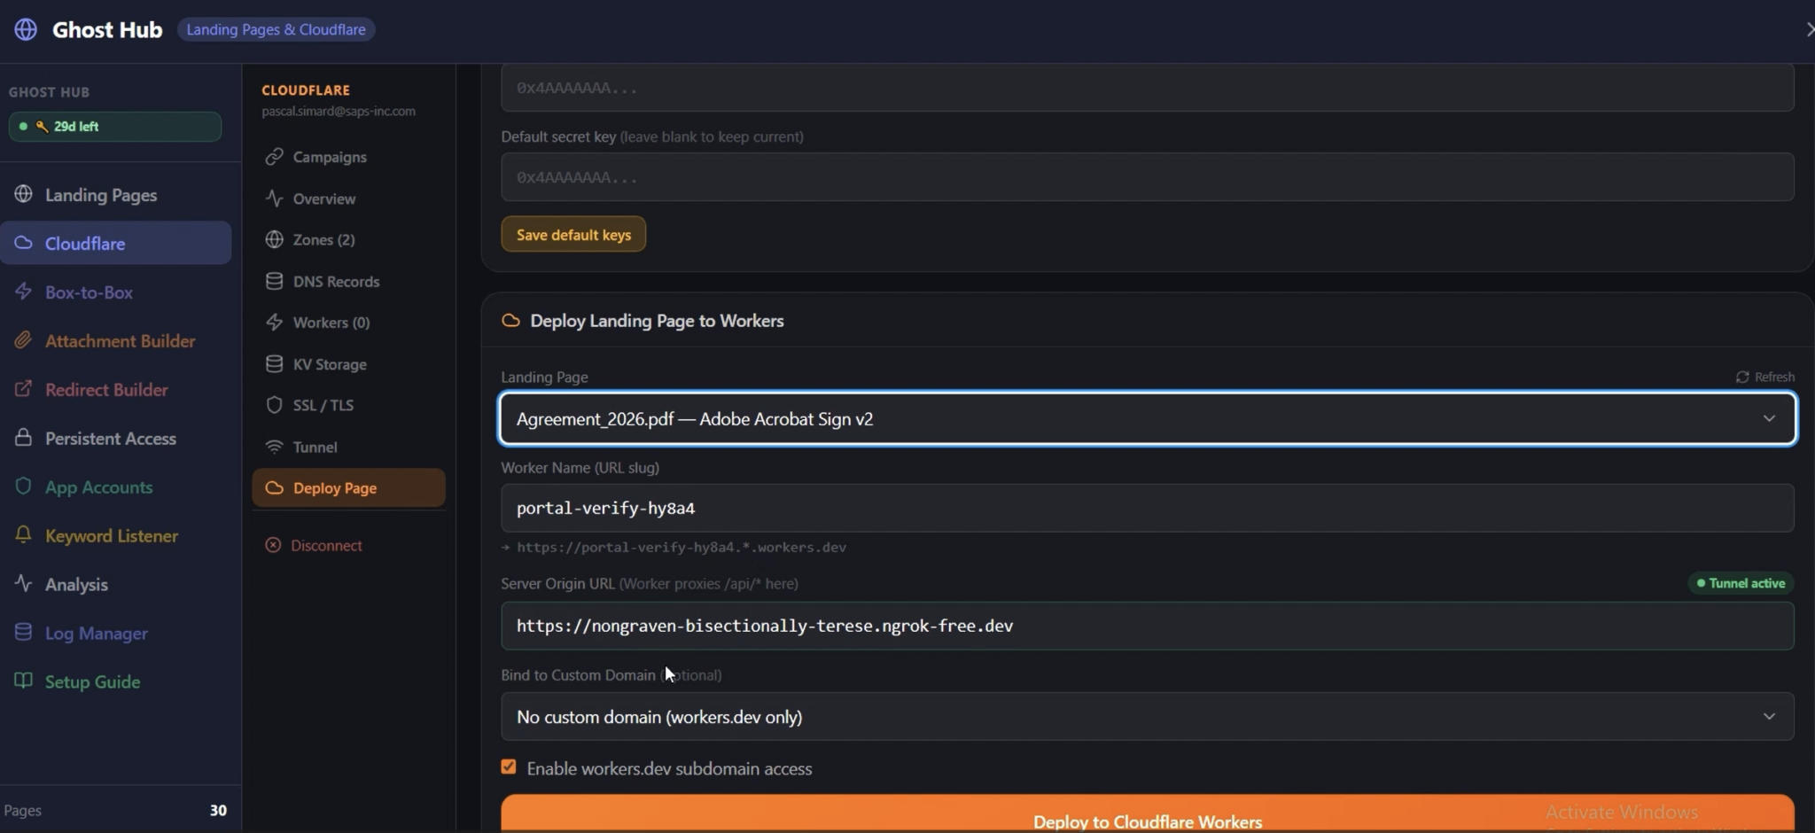Open Landing Pages in main sidebar
Image resolution: width=1815 pixels, height=833 pixels.
(115, 194)
